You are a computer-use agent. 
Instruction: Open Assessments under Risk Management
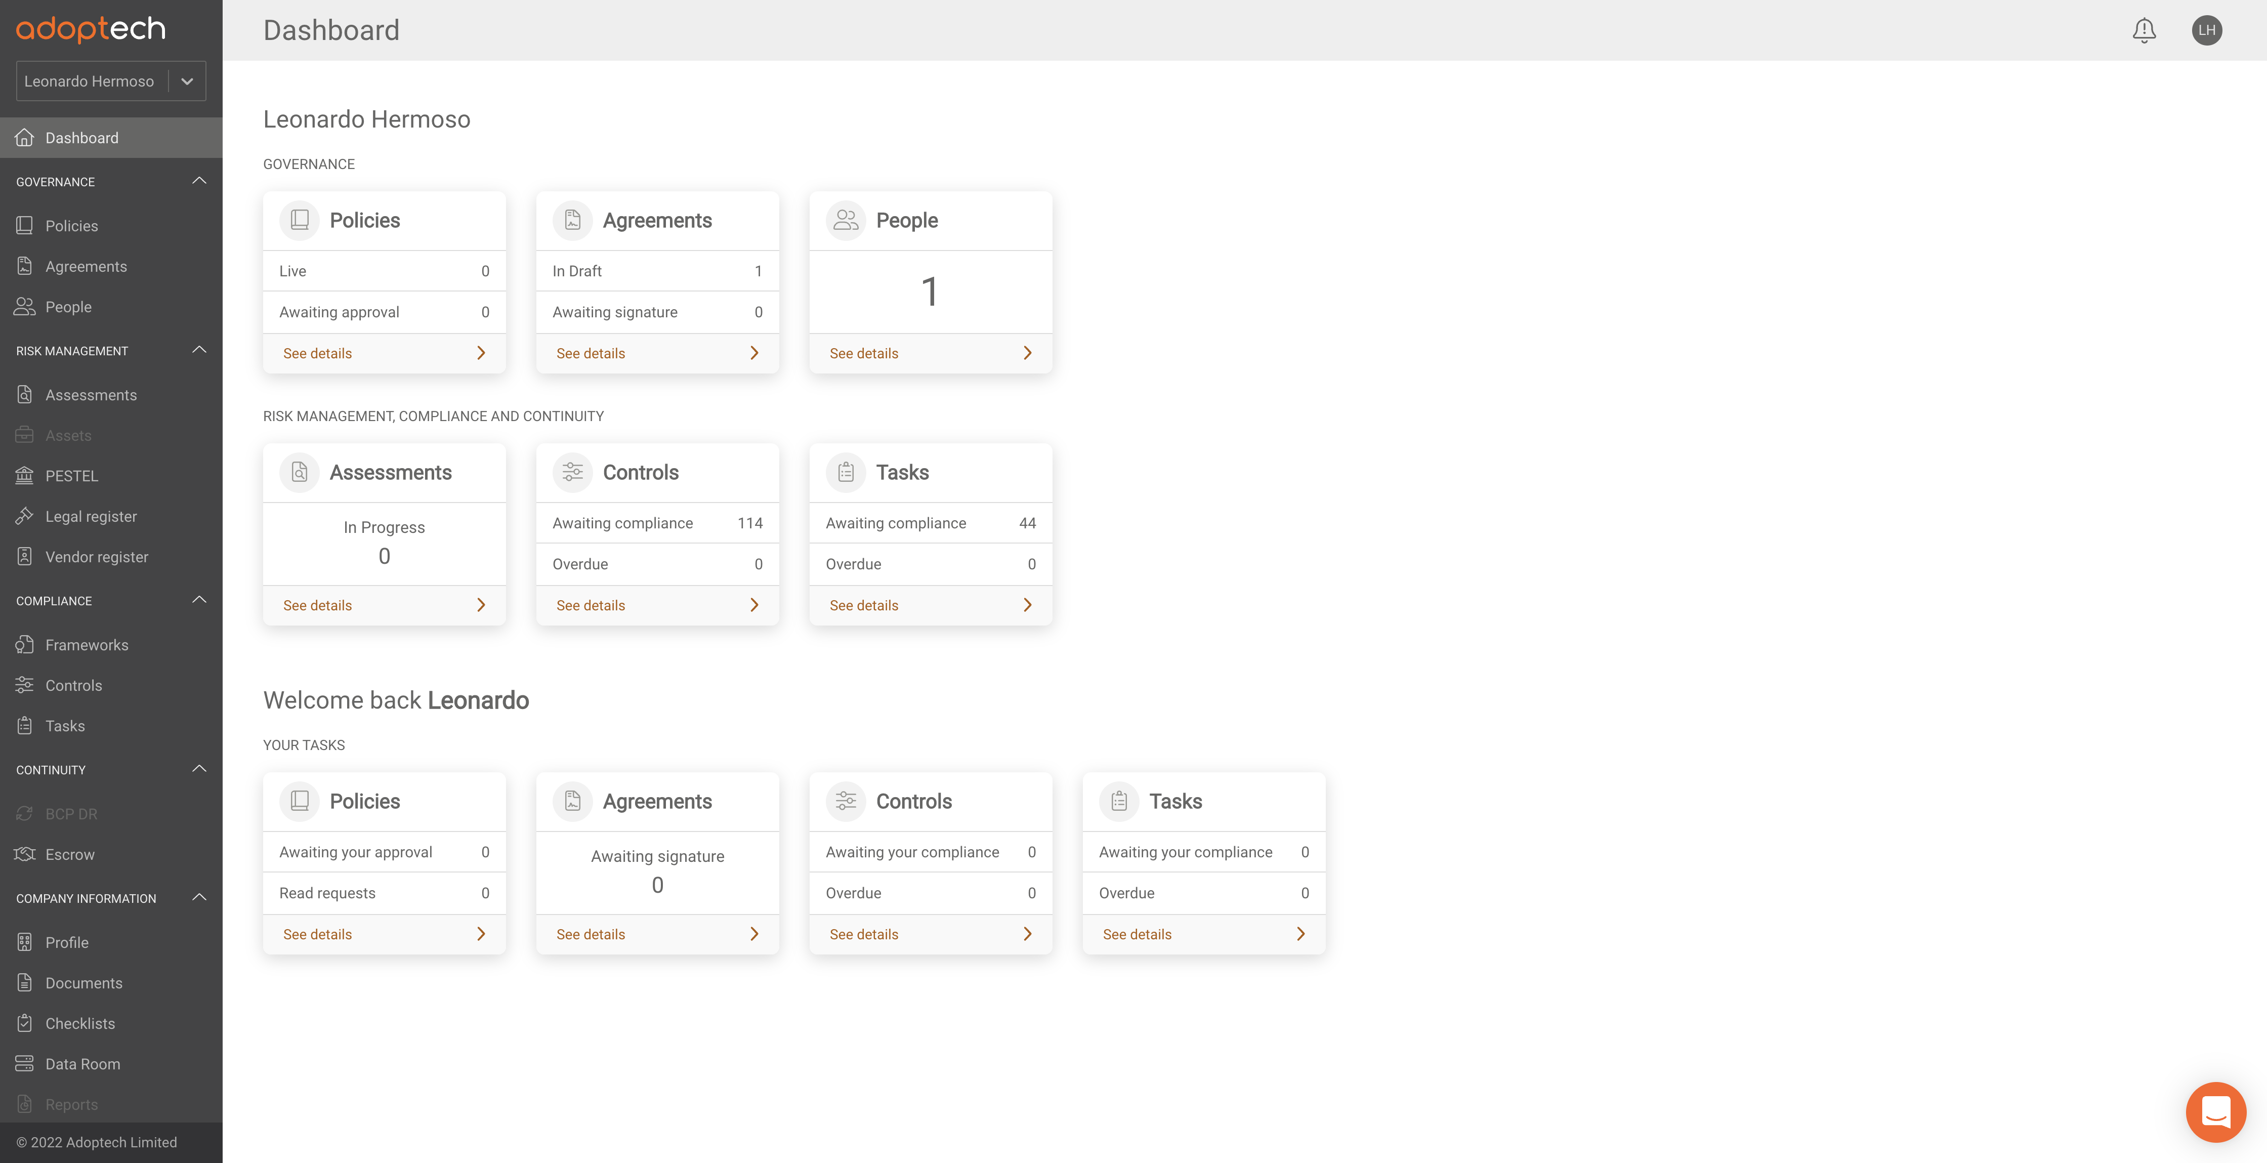coord(25,394)
